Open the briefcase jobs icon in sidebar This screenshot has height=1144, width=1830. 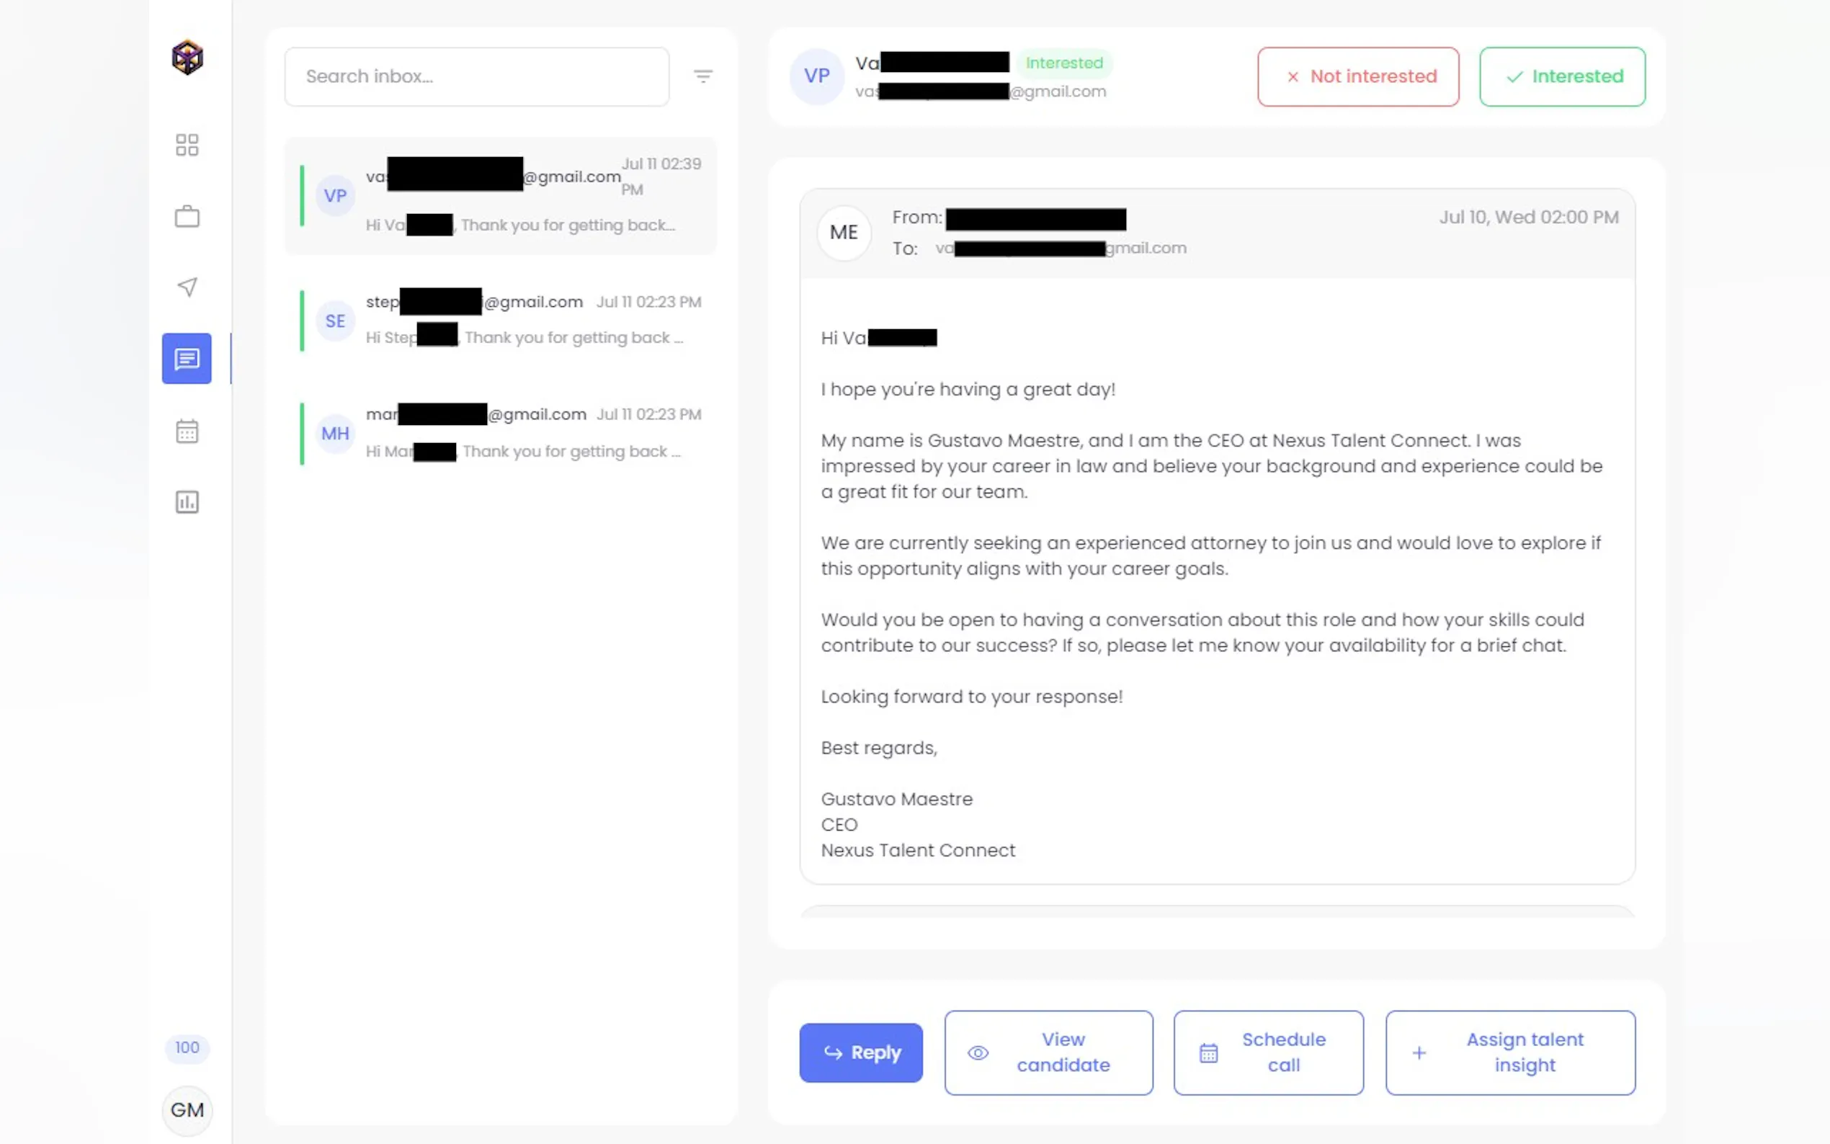[x=187, y=216]
